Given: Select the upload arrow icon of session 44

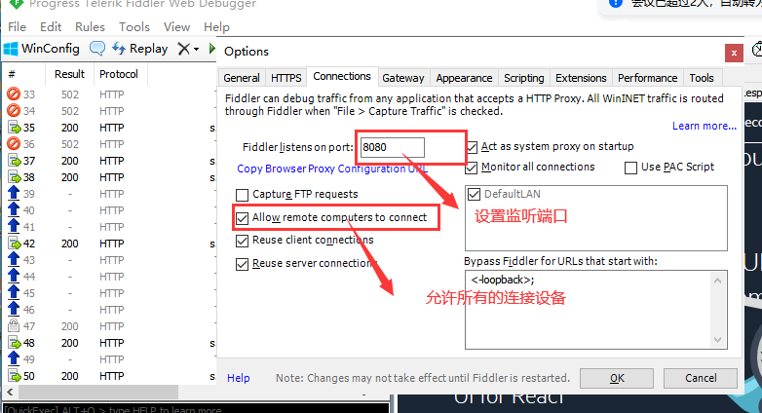Looking at the screenshot, I should [14, 276].
